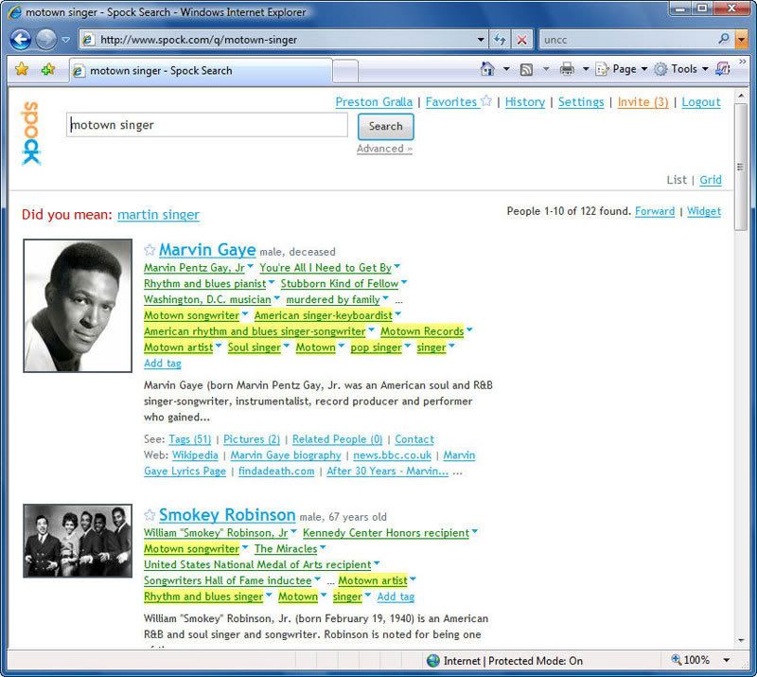
Task: Click the 'Stubborn Kind of Fellow' tag
Action: 340,284
